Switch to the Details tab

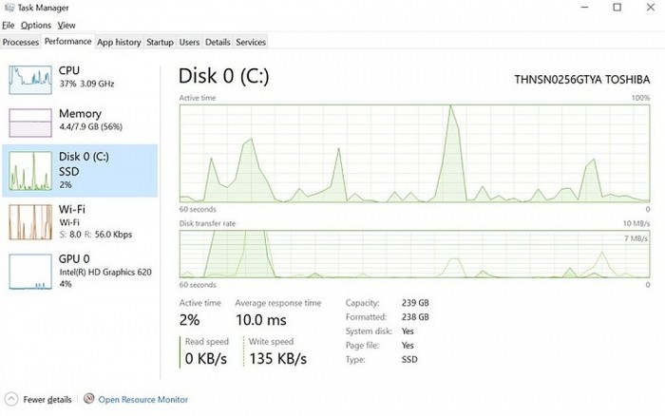click(x=218, y=42)
